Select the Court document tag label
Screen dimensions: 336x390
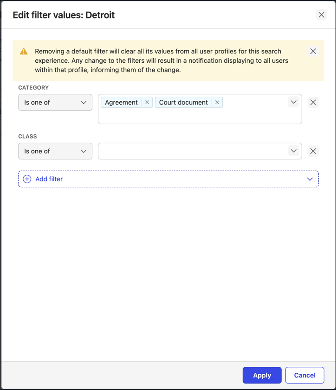tap(183, 102)
